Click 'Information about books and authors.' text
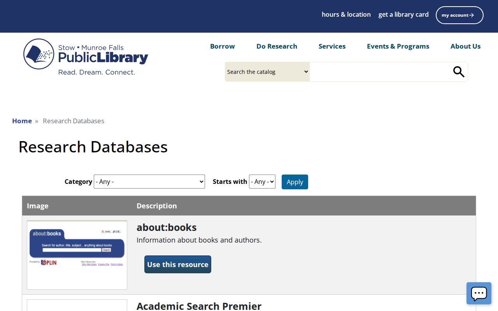Viewport: 498px width, 311px height. [199, 240]
